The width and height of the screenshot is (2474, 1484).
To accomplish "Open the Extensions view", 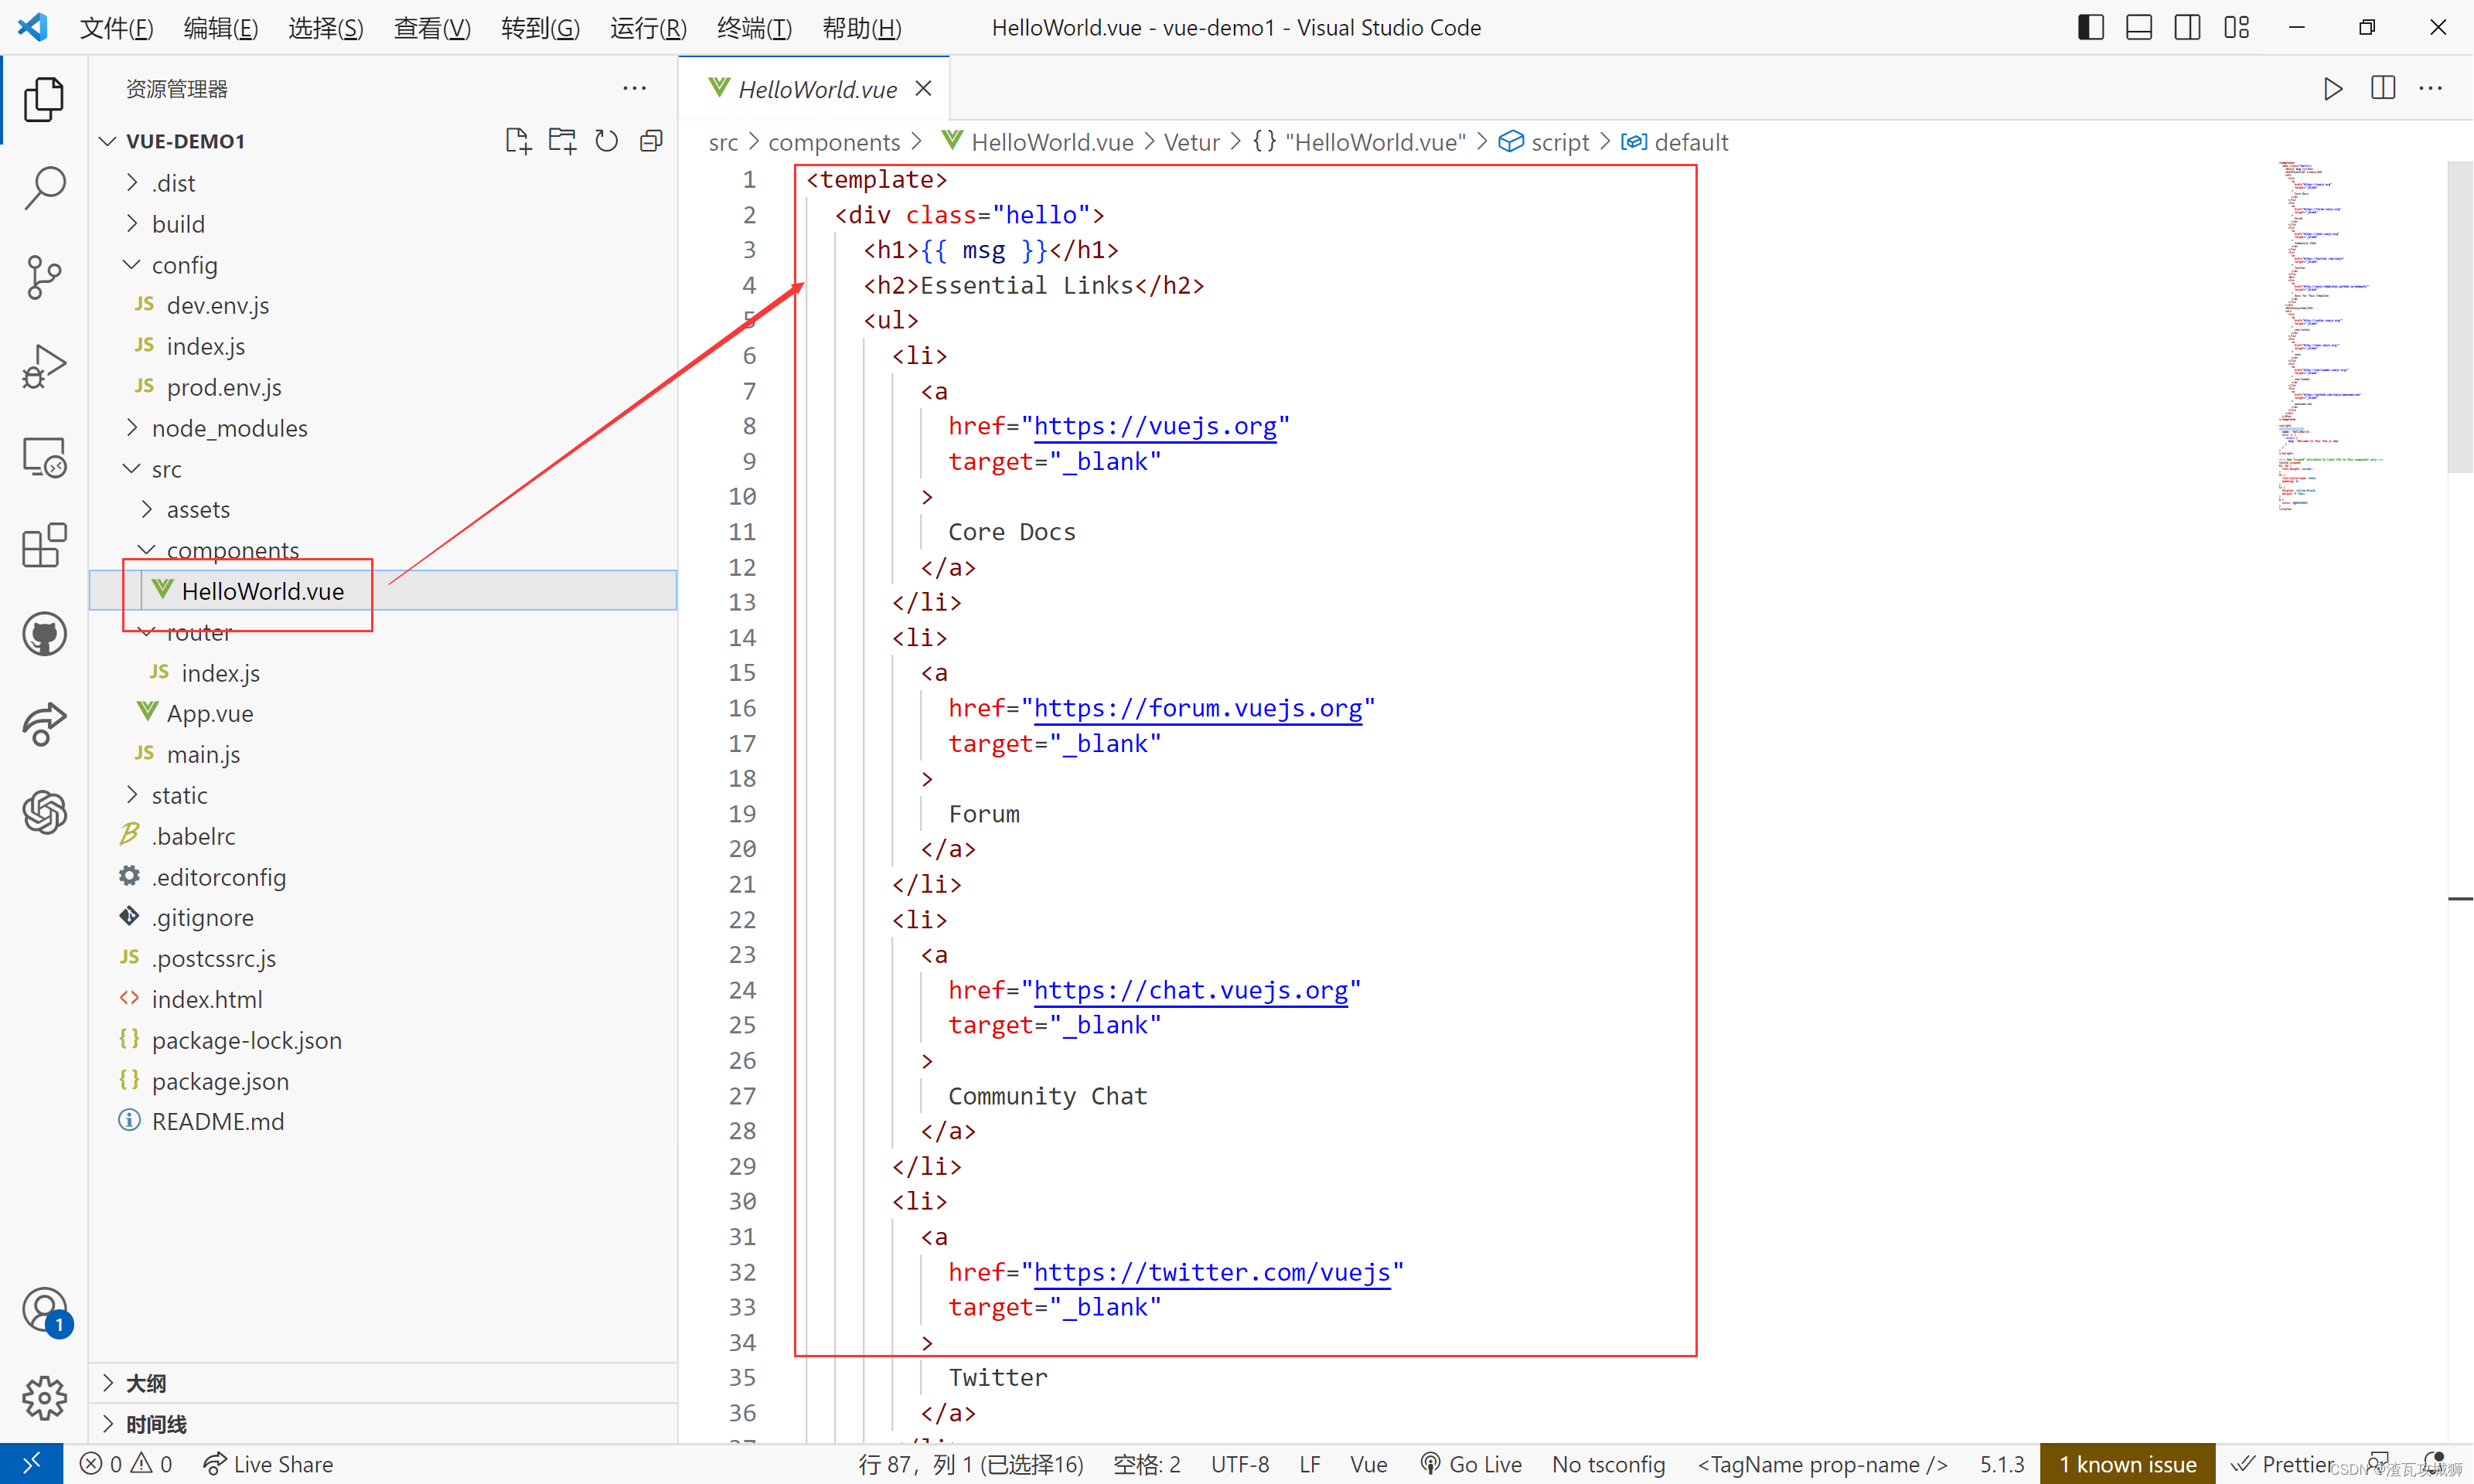I will tap(44, 546).
